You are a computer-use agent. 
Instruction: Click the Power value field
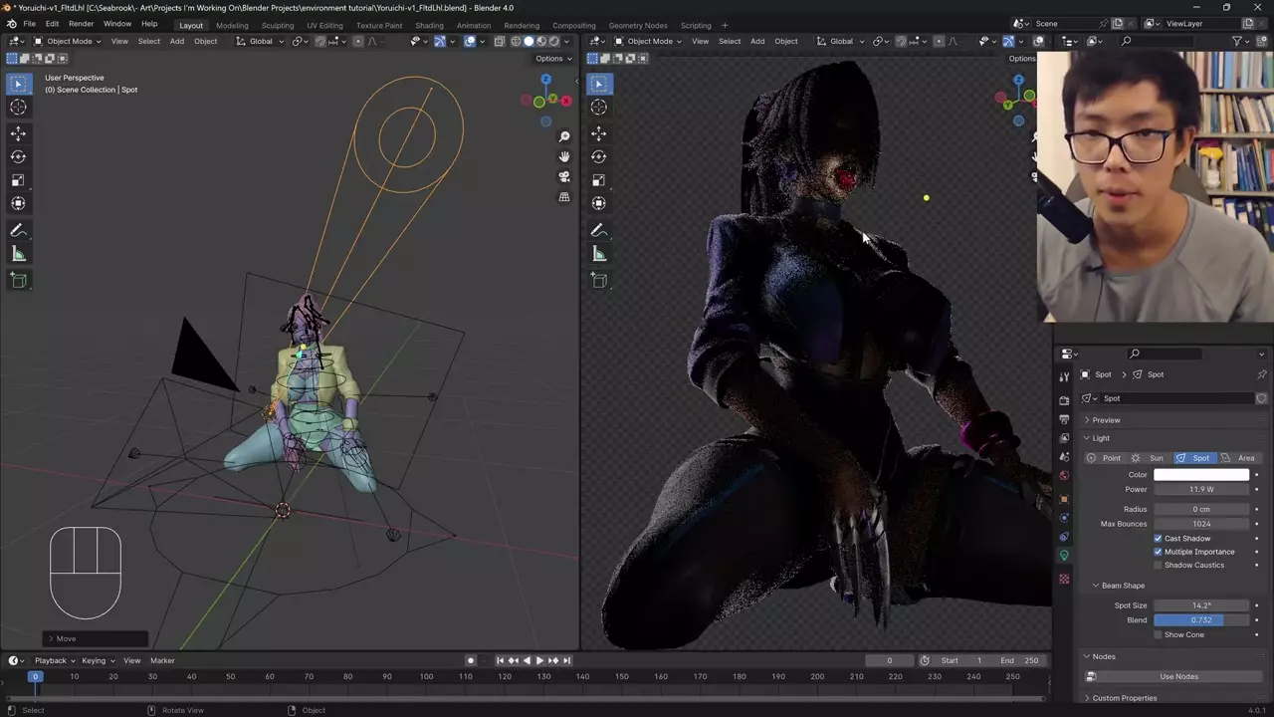1200,489
